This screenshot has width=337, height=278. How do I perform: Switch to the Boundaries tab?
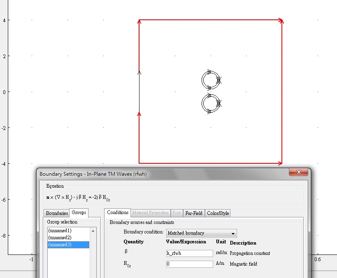57,213
